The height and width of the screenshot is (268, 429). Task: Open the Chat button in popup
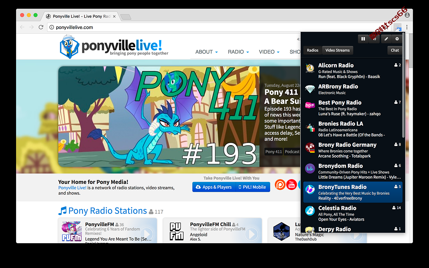coord(395,50)
